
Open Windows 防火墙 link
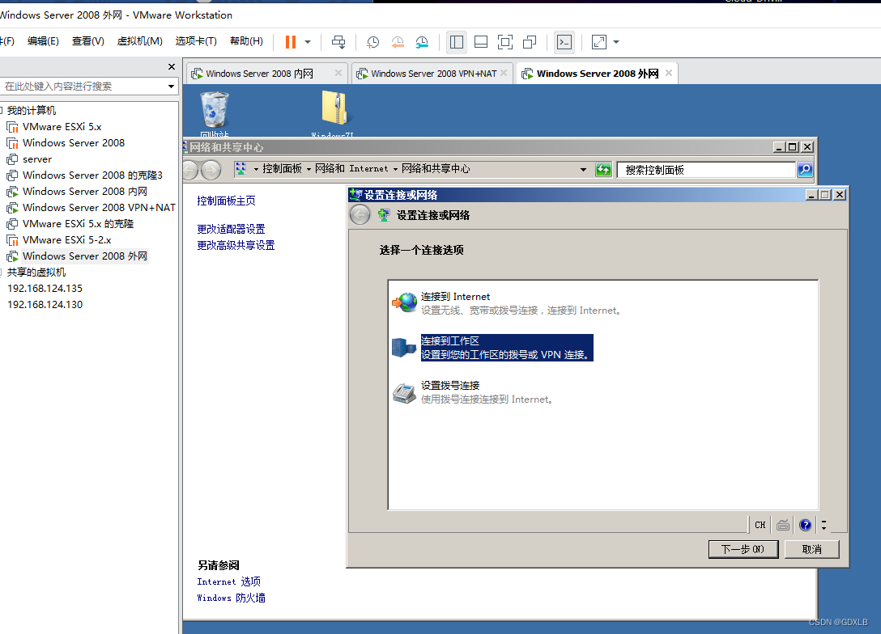coord(231,598)
